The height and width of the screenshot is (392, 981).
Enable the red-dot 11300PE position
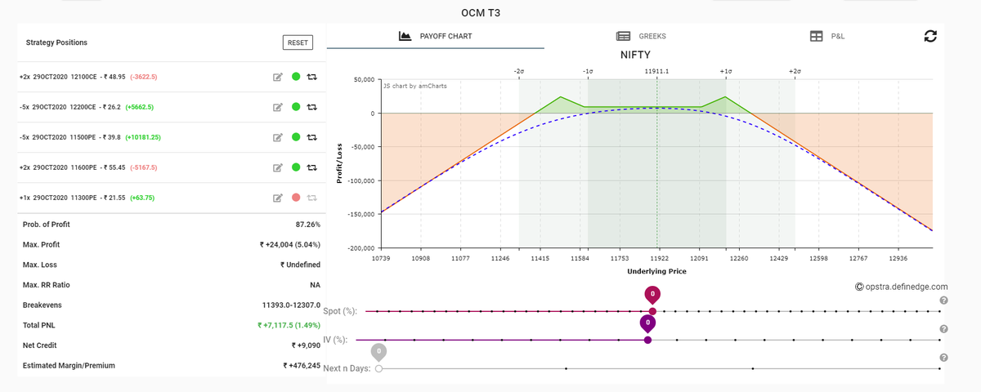[296, 198]
